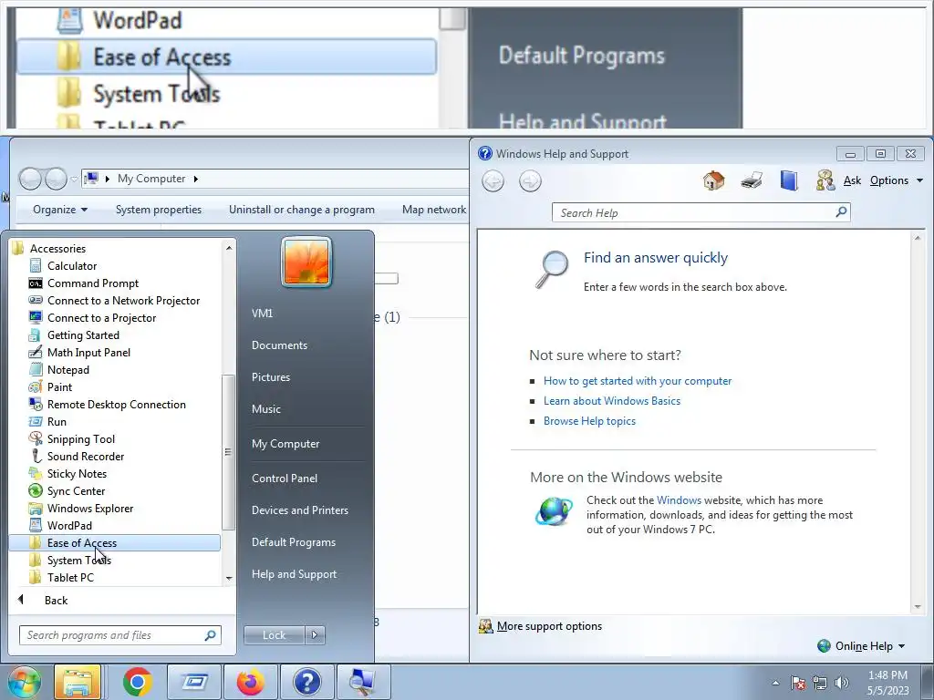Viewport: 934px width, 700px height.
Task: Open Pictures from Start menu
Action: pos(270,377)
